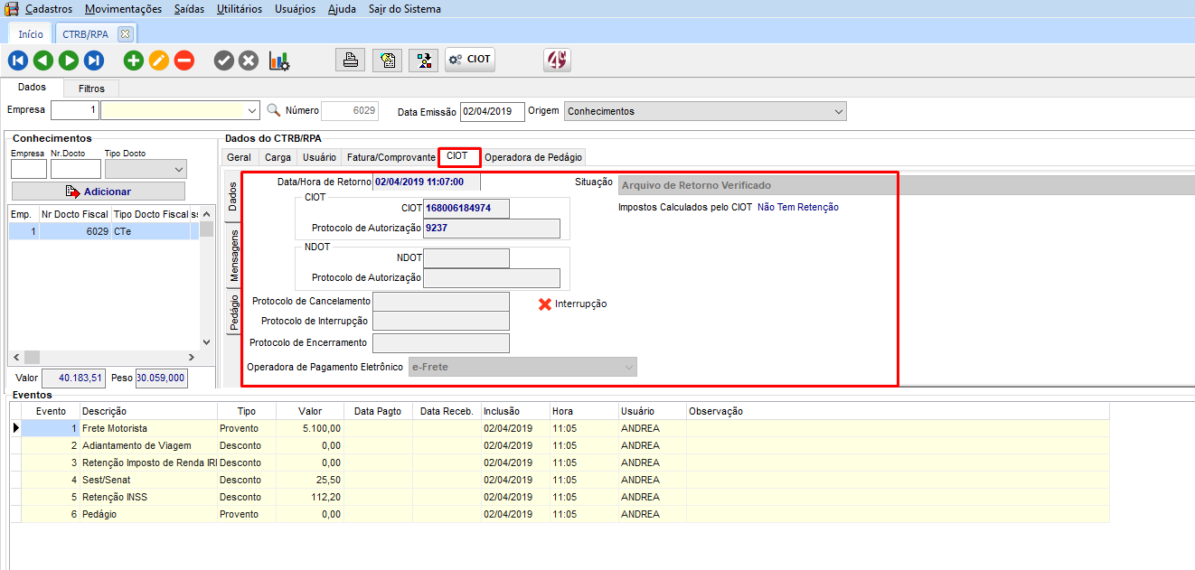Click the Data Emissão date field

(x=492, y=111)
